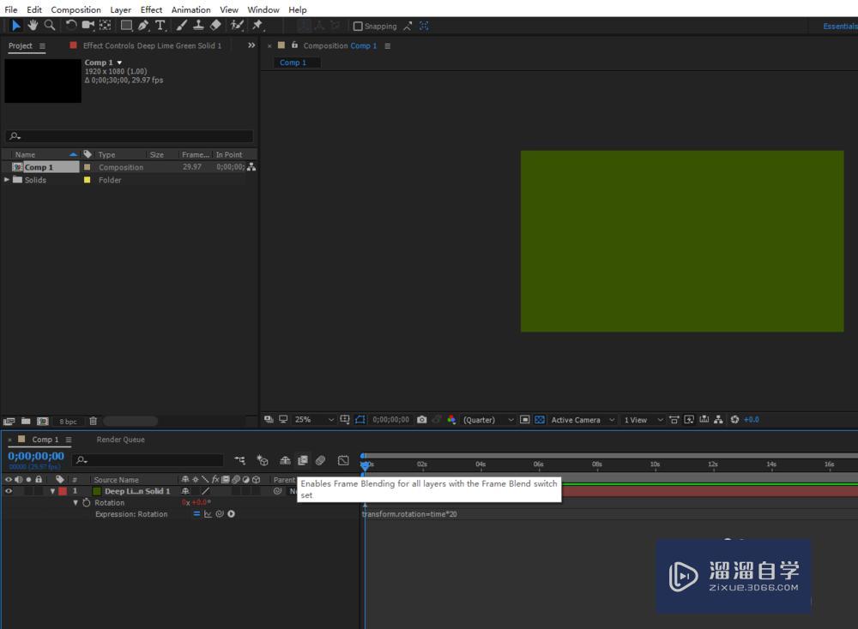Switch to the Render Queue tab
Image resolution: width=858 pixels, height=629 pixels.
(x=120, y=440)
